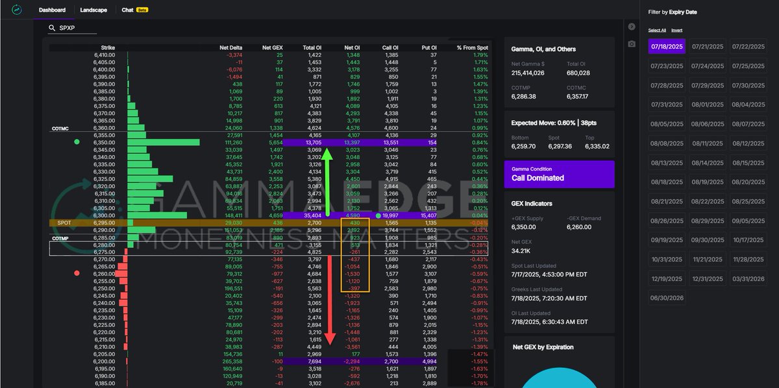Screen dimensions: 779x388
Task: Select the 06/30/2026 expiry date
Action: point(667,298)
